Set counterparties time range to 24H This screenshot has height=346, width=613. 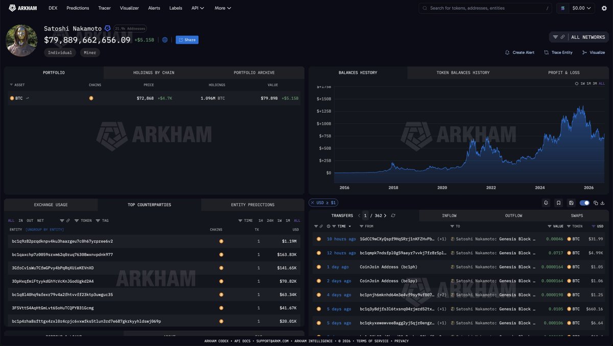(x=270, y=220)
